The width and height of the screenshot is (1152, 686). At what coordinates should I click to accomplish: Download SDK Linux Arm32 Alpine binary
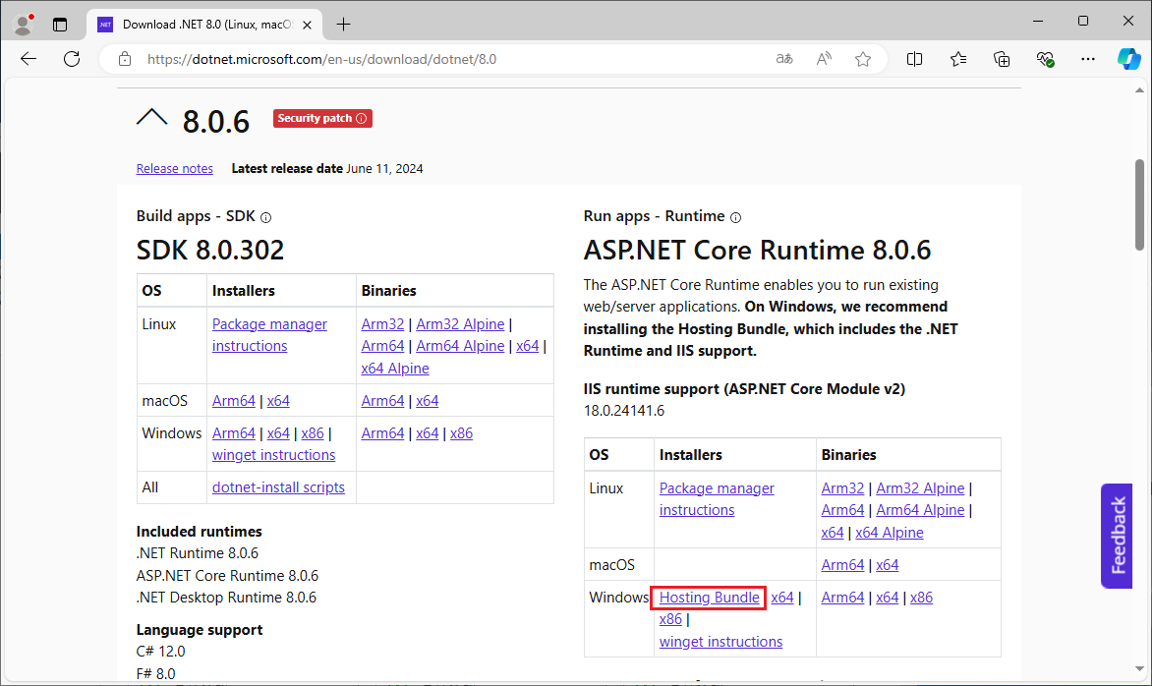[x=461, y=324]
